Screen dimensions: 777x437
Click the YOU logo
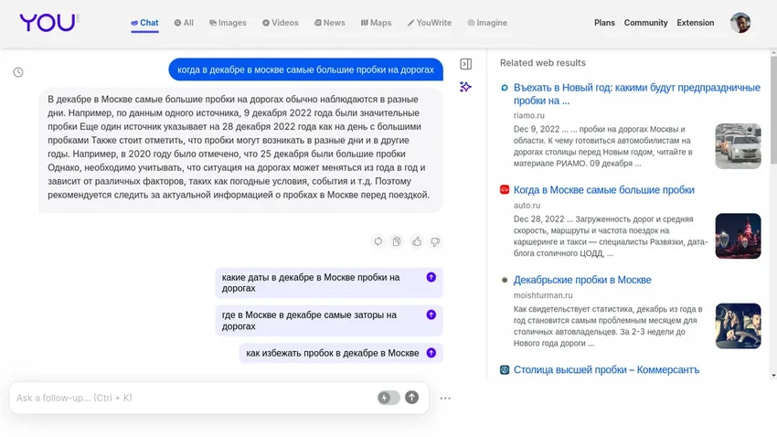(x=48, y=23)
